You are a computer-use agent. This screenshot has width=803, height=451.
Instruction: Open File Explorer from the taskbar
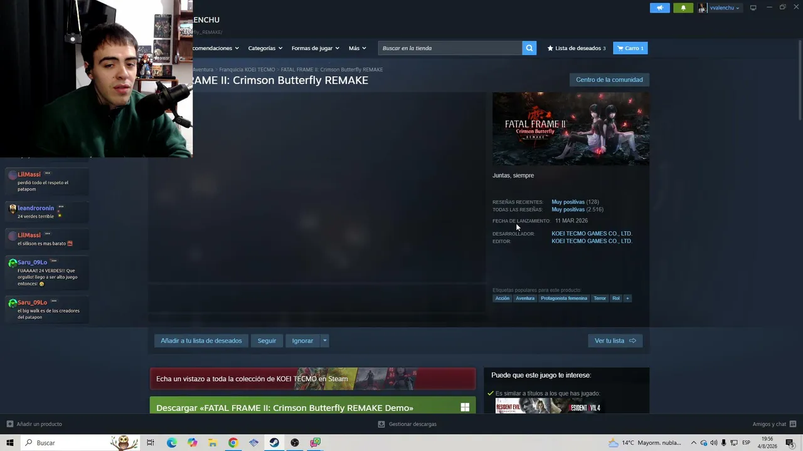pos(213,443)
